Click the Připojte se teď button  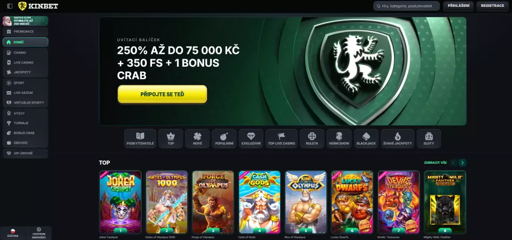point(162,94)
